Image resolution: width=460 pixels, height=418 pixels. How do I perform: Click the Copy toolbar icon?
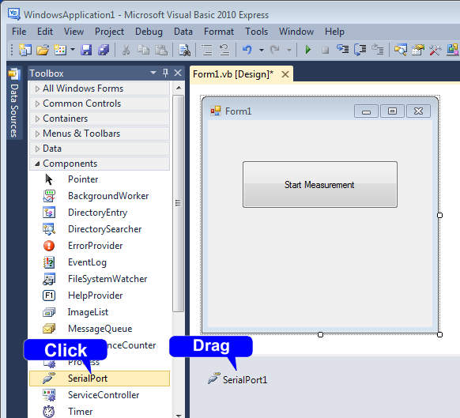click(x=144, y=50)
